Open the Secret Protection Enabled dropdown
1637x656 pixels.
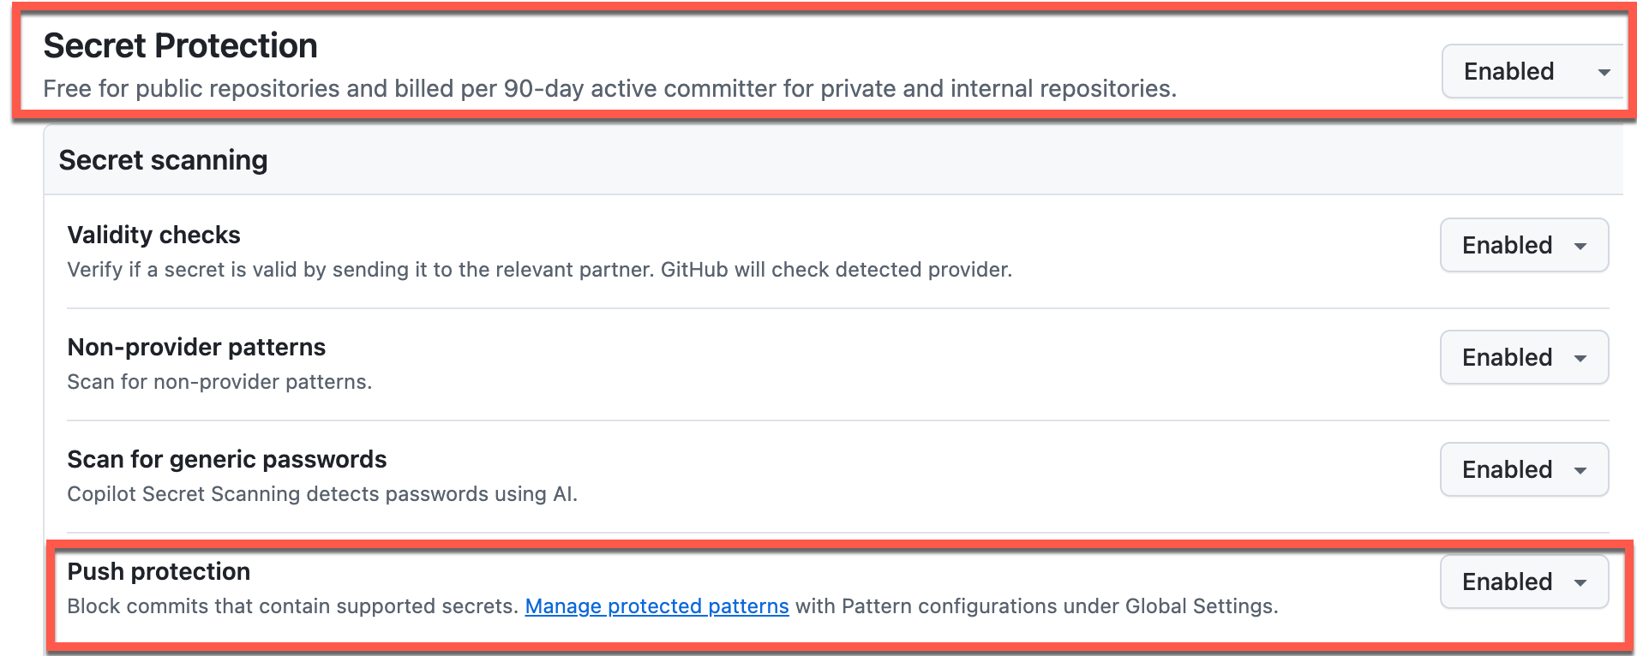click(1531, 71)
